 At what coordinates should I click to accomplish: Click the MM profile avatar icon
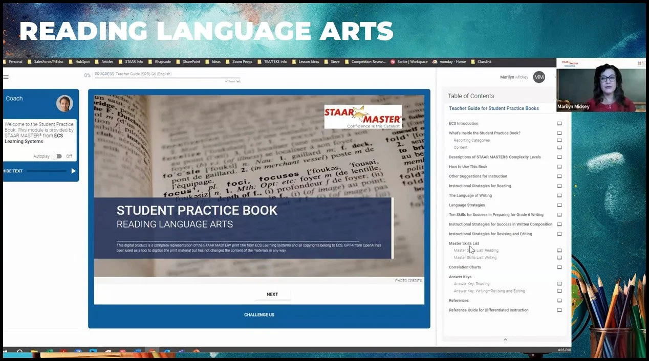(x=538, y=77)
